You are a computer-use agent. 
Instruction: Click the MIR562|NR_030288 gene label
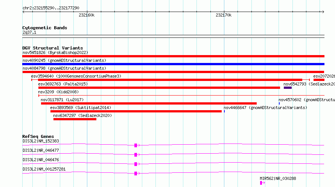point(278,178)
